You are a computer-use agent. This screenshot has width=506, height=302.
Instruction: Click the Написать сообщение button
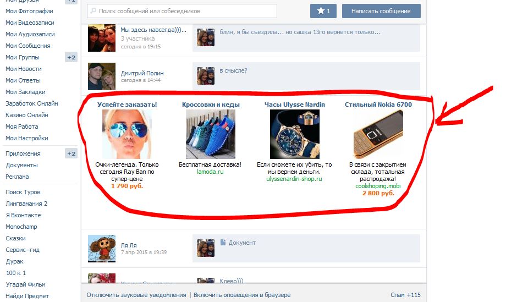tap(381, 11)
